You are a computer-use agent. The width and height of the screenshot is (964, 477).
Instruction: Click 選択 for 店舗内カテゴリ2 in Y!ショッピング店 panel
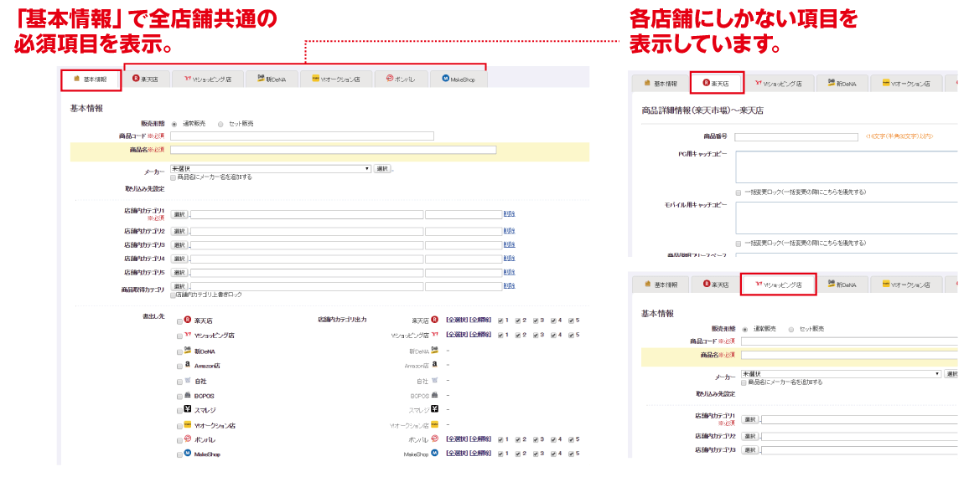749,435
